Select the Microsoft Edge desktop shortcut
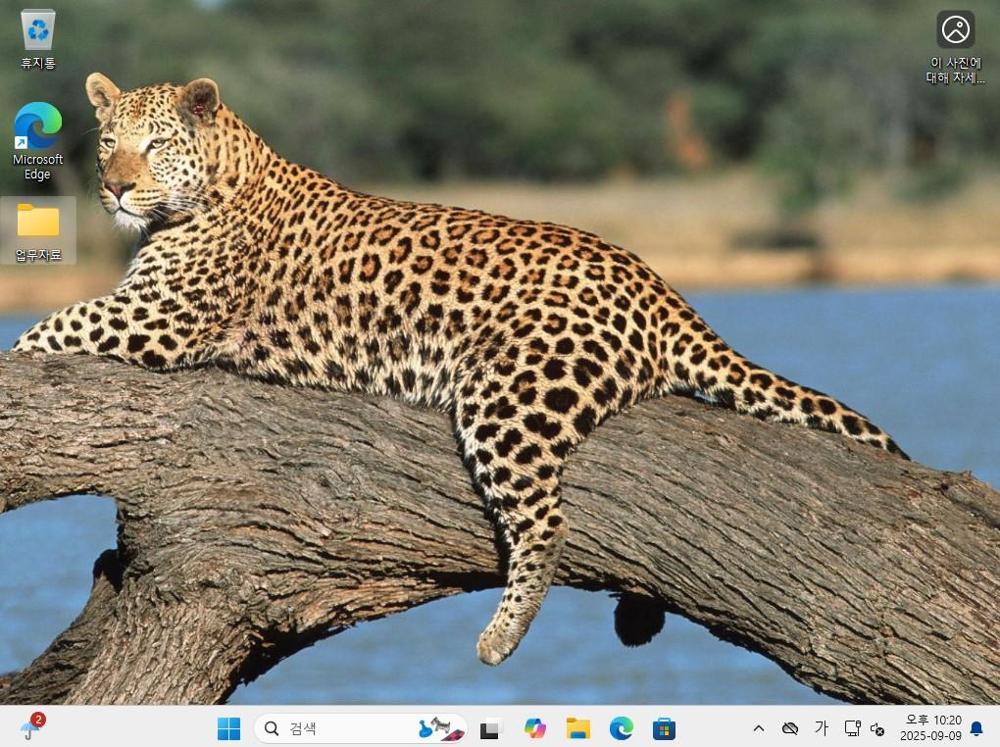 pos(37,141)
